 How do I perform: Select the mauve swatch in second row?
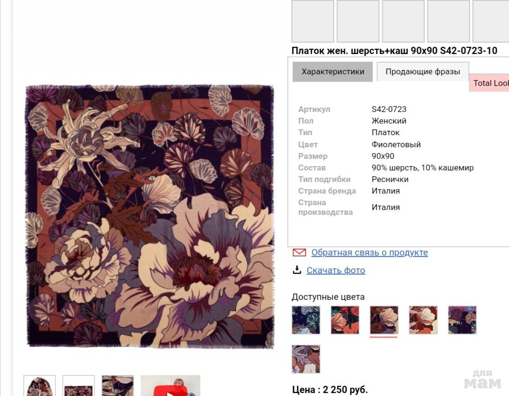(306, 359)
